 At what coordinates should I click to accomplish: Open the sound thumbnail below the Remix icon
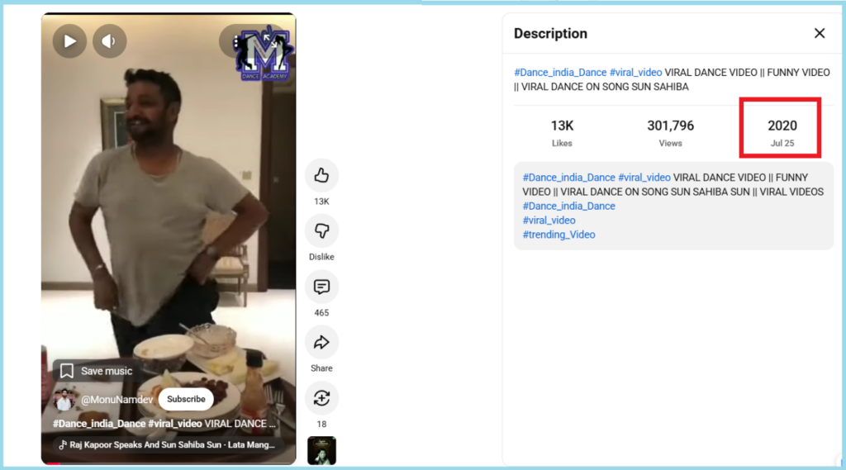tap(321, 450)
